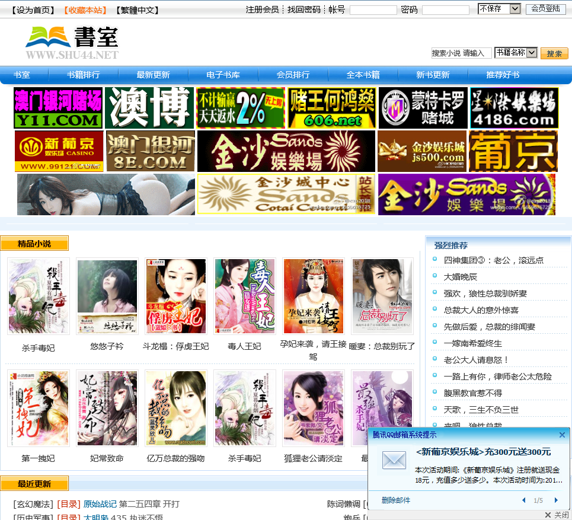Open the 全本书籍 navigation tab
572x520 pixels.
click(363, 75)
